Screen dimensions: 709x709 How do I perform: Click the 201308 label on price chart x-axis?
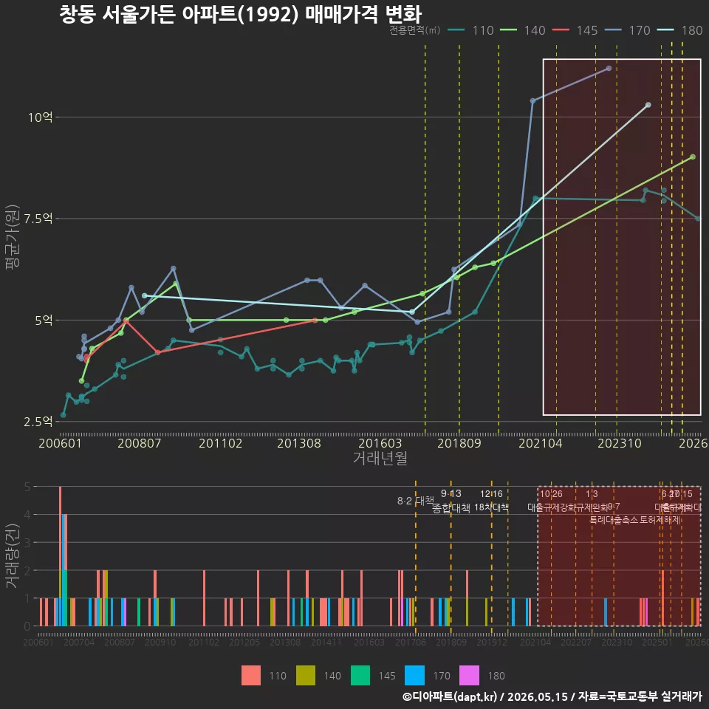[299, 443]
